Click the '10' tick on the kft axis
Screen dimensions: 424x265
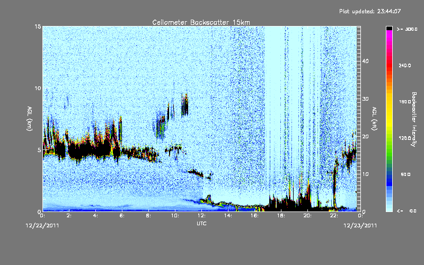coord(365,174)
